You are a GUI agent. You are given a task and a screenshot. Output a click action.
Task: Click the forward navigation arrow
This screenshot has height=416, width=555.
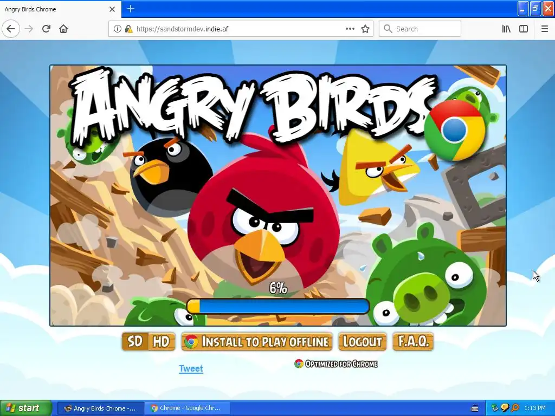29,29
